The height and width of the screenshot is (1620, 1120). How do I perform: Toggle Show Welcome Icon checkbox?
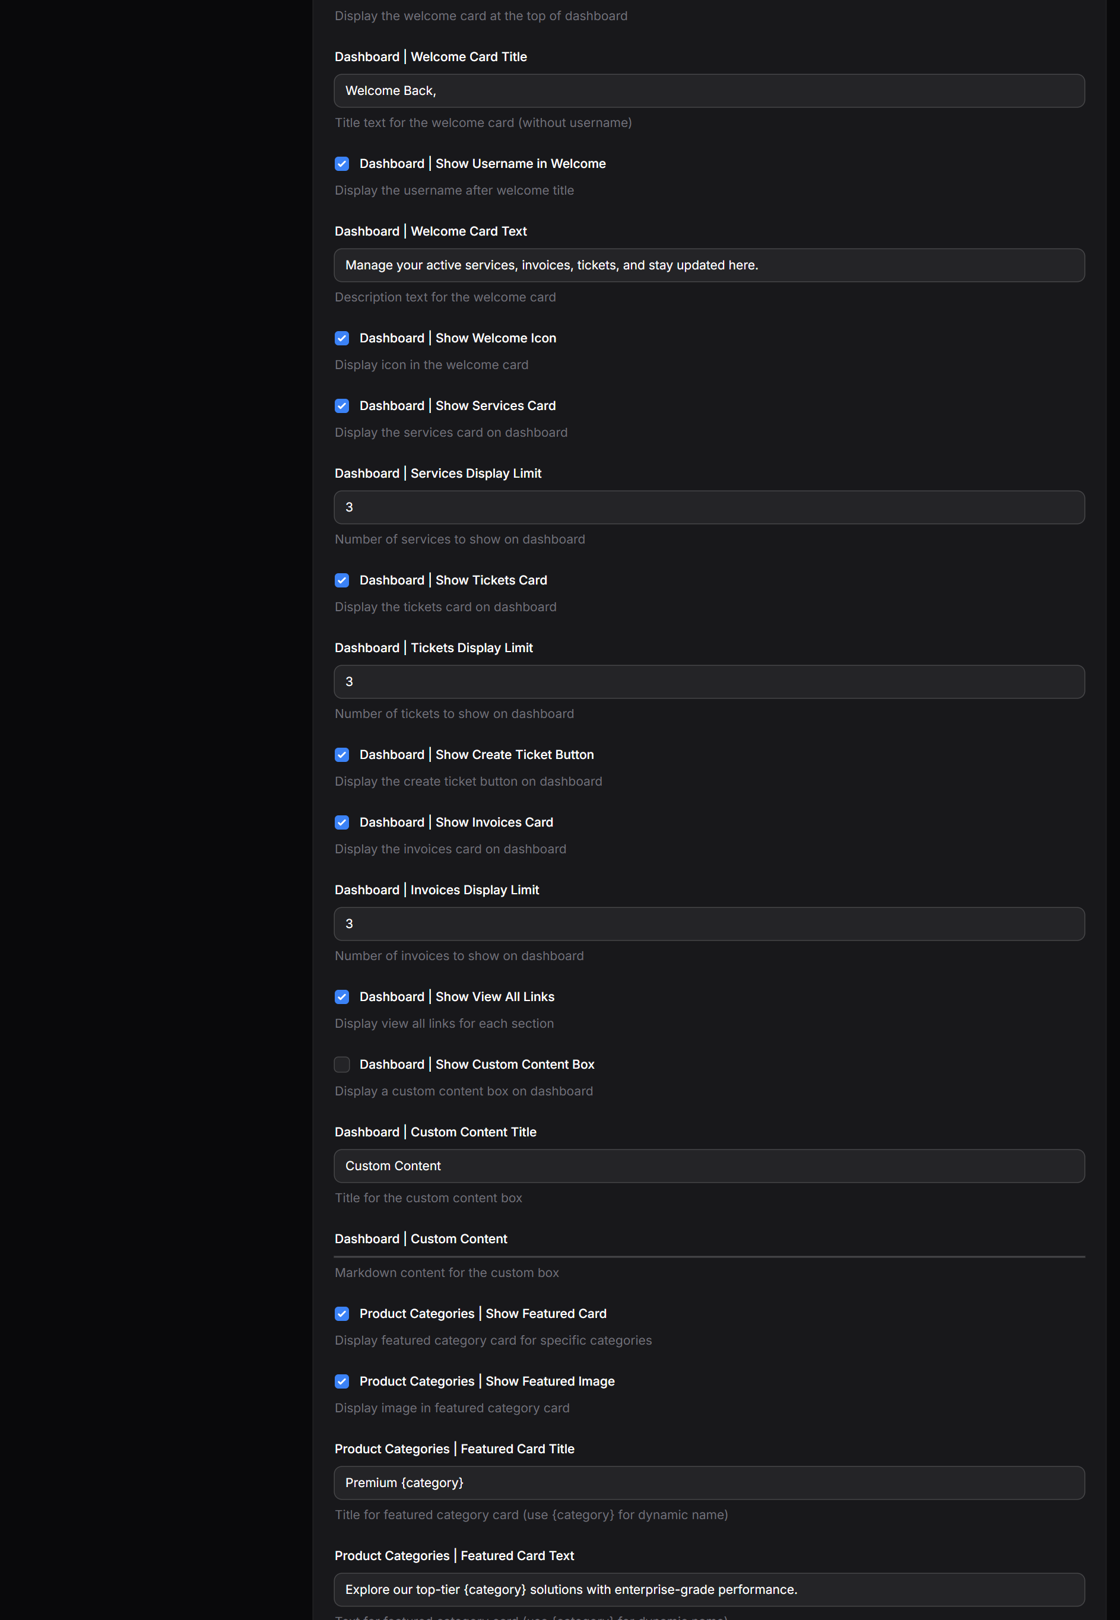click(x=342, y=338)
